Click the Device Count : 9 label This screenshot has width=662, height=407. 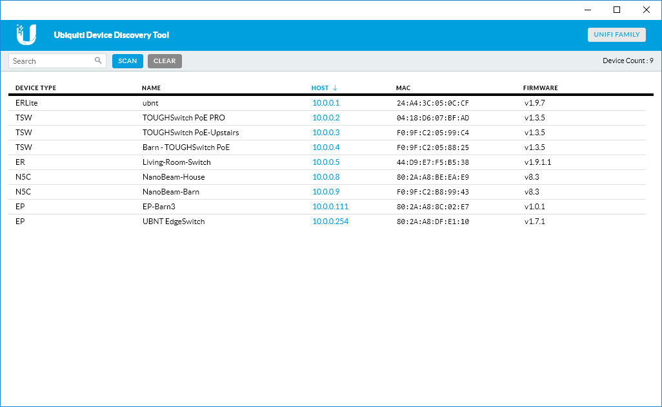pyautogui.click(x=628, y=61)
